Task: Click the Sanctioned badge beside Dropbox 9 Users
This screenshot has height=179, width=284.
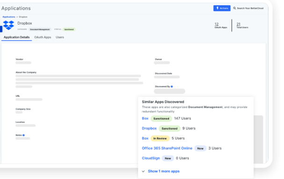Action: coord(169,129)
